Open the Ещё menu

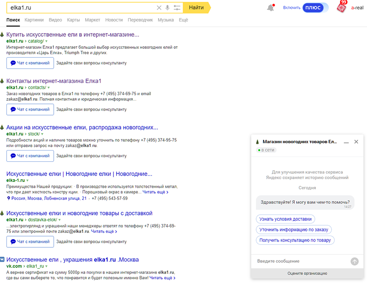click(183, 20)
